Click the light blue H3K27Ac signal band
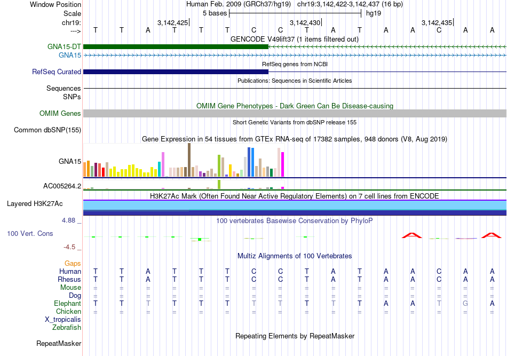This screenshot has height=356, width=507. 295,205
